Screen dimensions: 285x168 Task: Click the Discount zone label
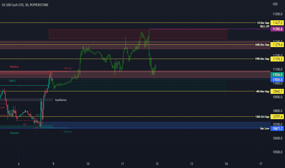(14, 133)
